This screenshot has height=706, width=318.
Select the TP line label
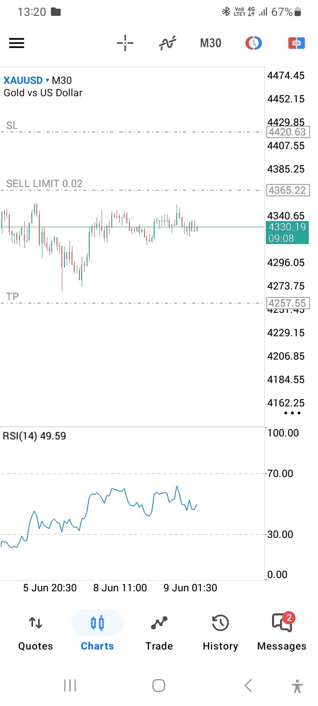[12, 297]
